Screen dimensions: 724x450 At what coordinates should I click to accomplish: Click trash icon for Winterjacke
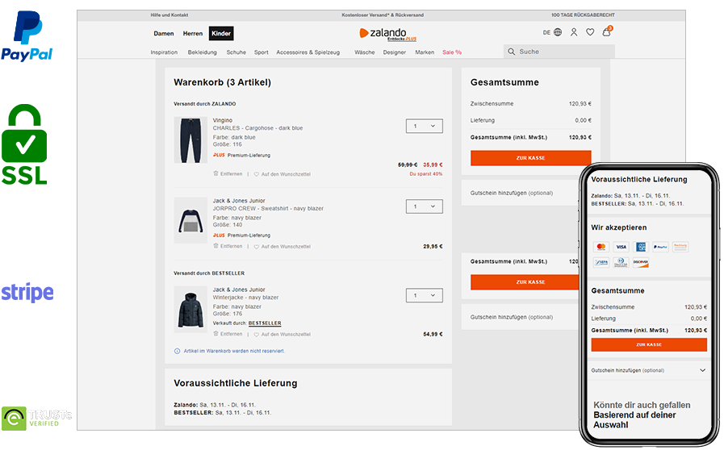click(x=216, y=334)
